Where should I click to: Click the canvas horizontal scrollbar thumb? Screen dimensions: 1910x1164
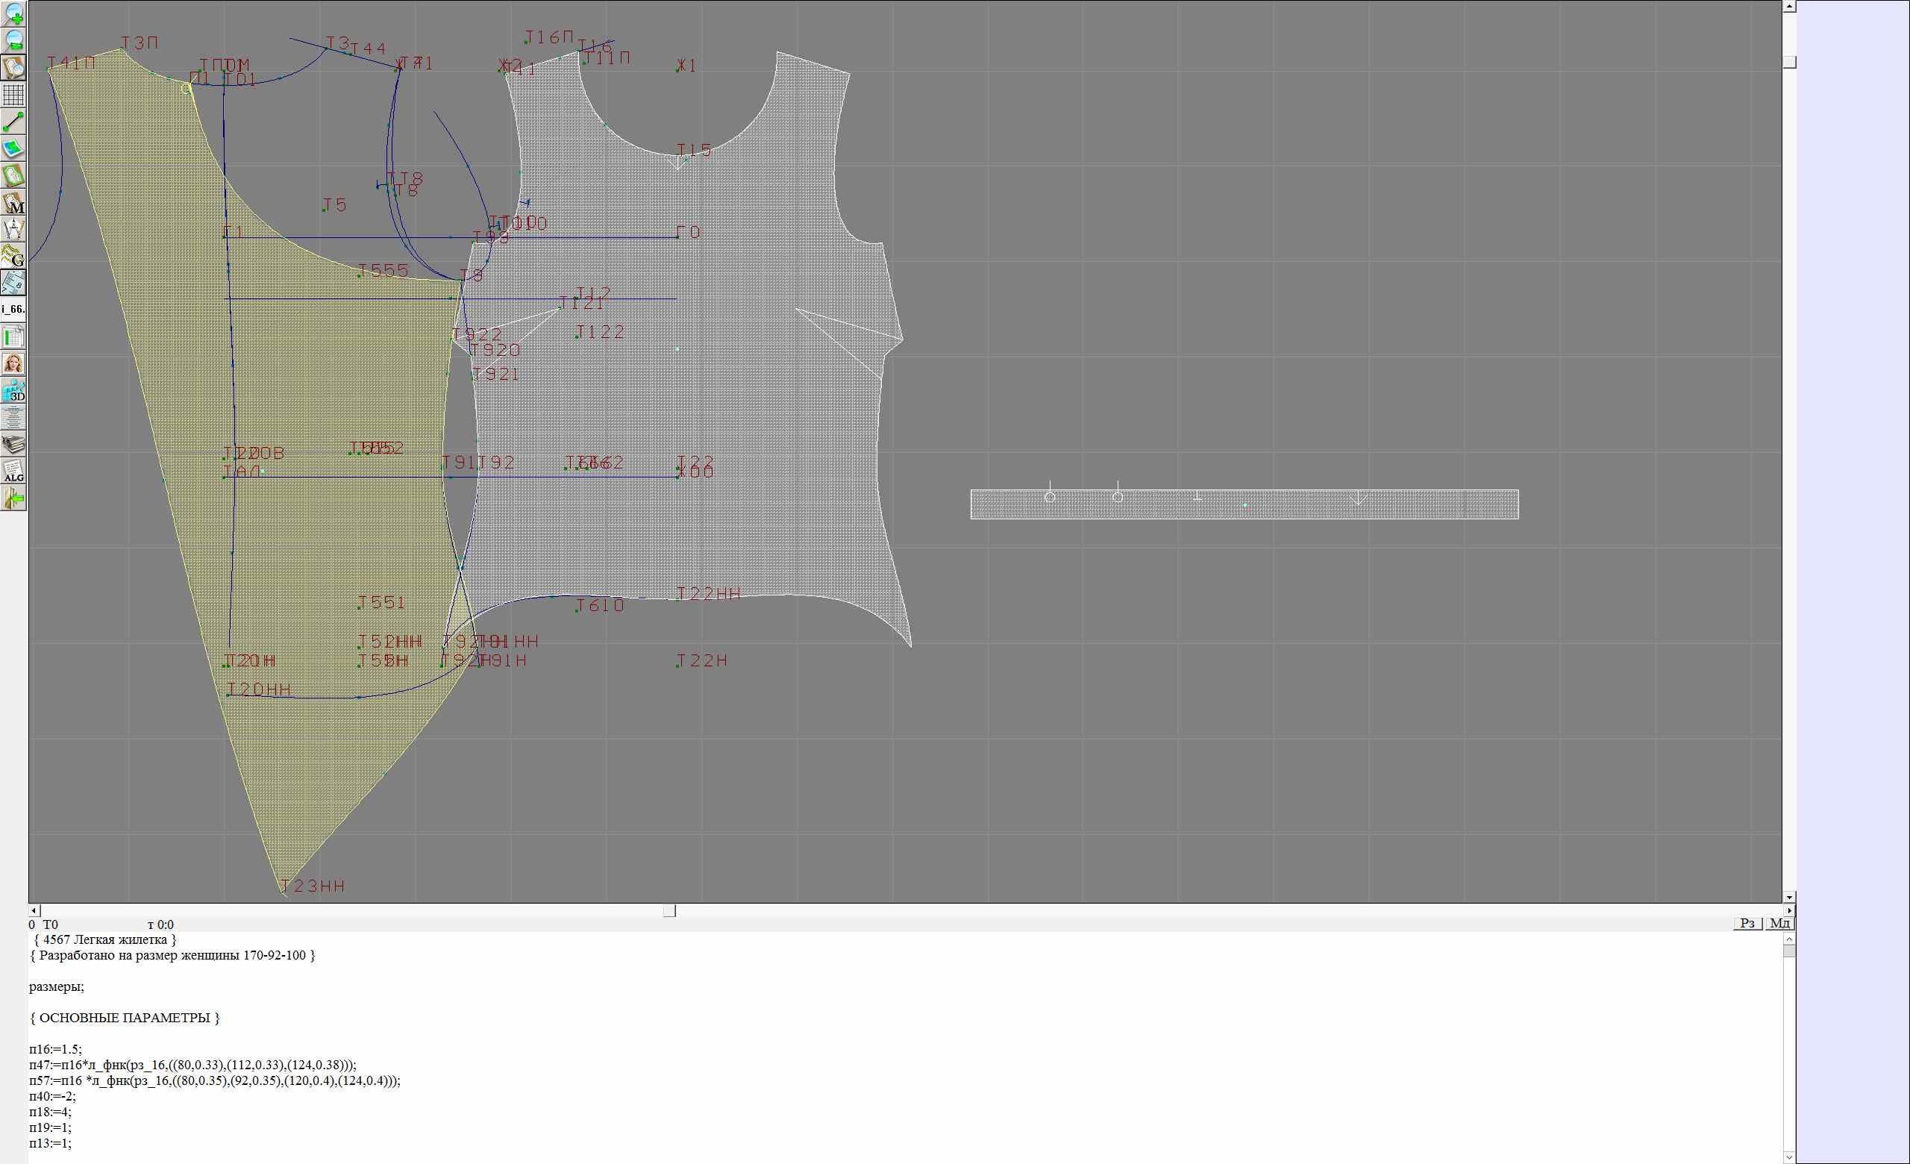(x=670, y=910)
